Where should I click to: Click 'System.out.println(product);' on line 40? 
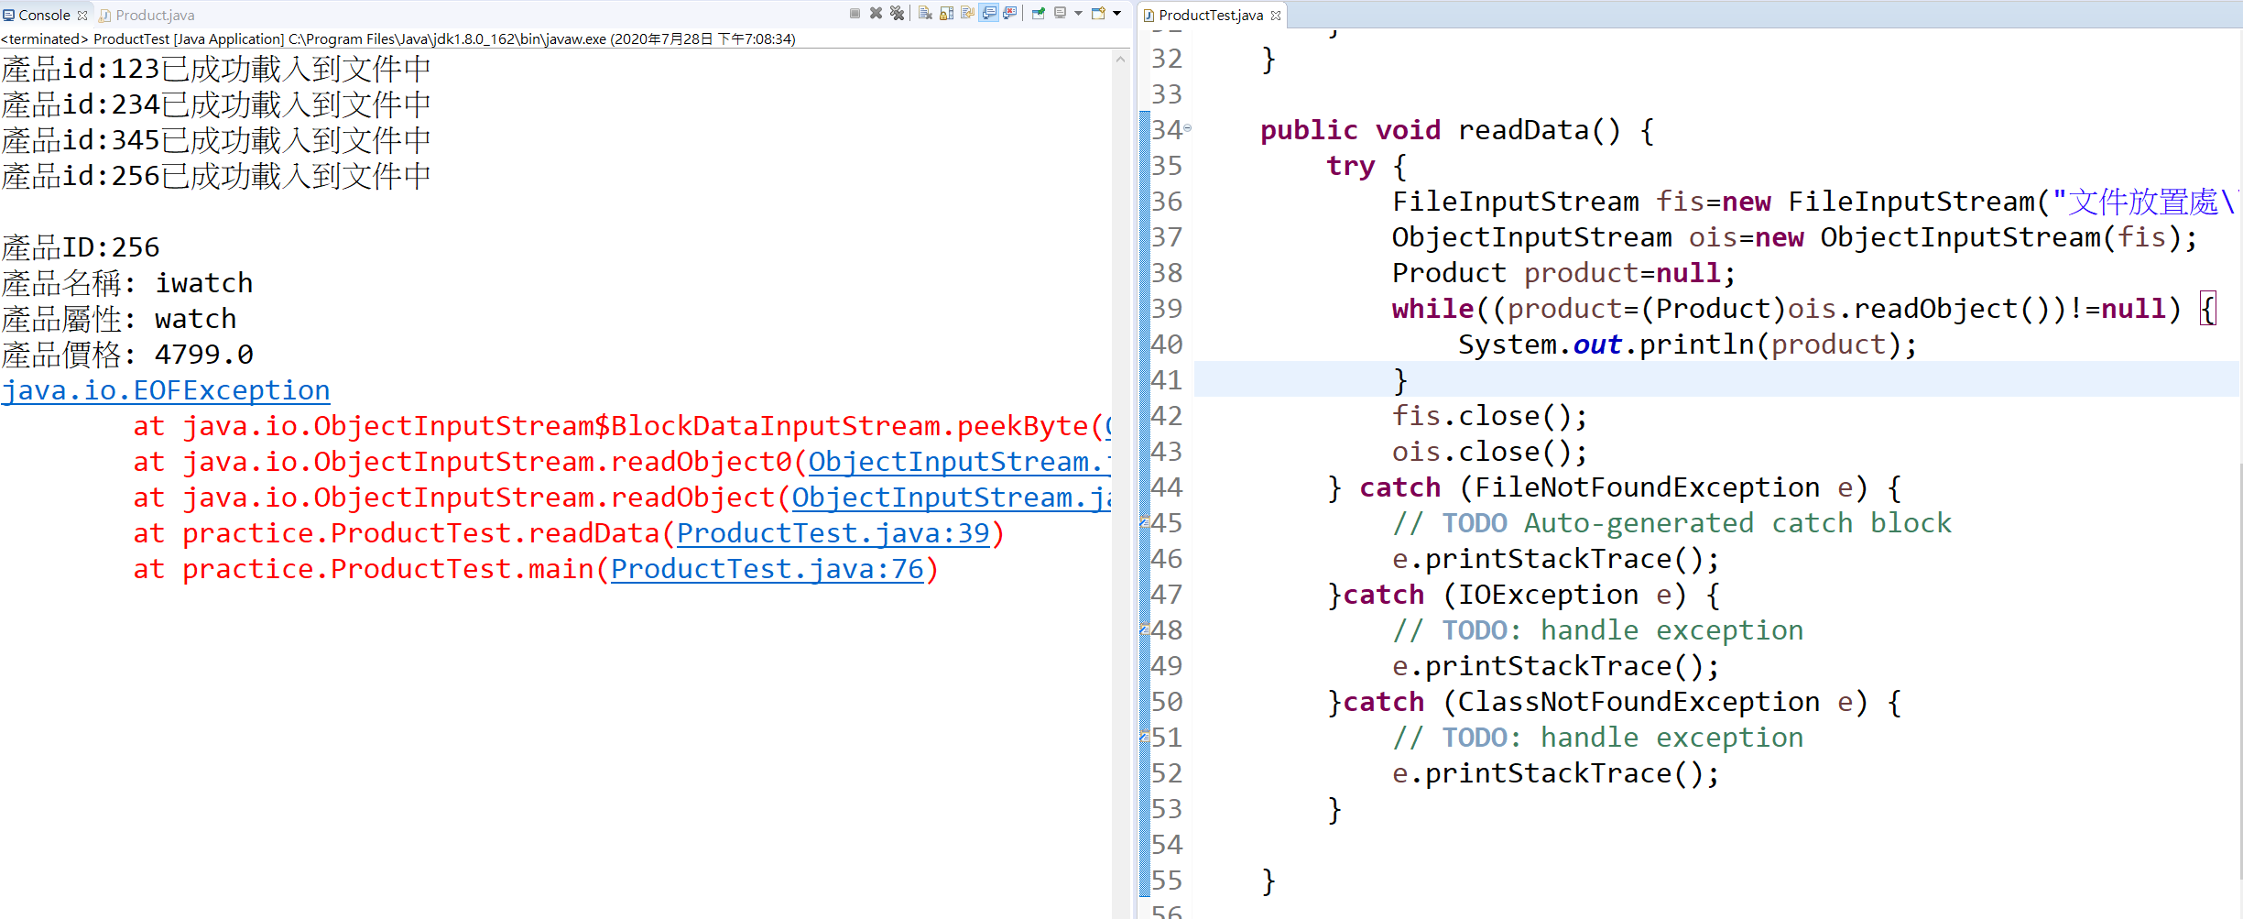coord(1687,345)
